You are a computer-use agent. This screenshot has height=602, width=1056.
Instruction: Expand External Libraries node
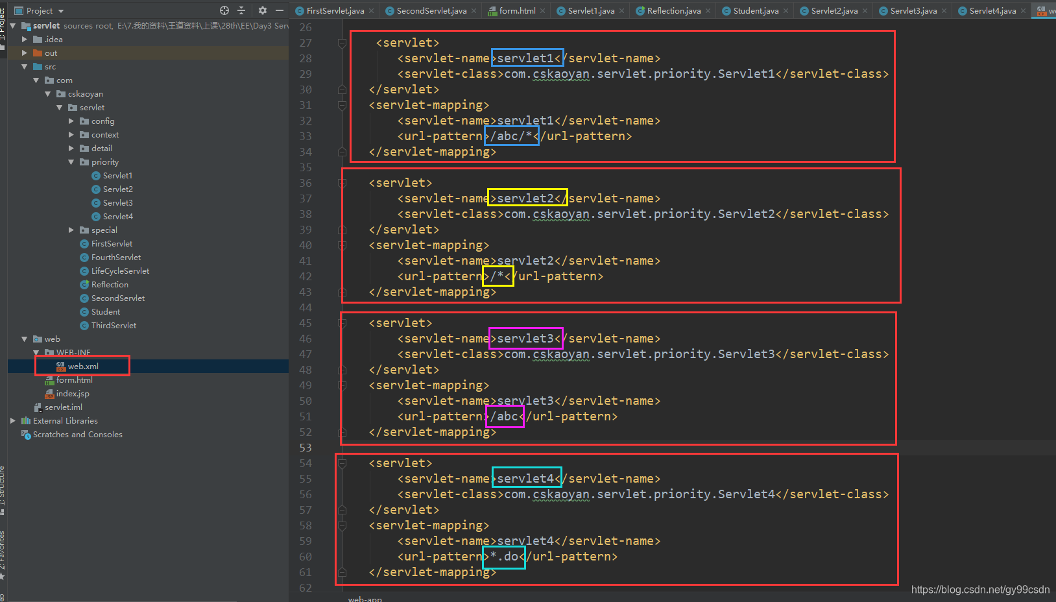click(x=13, y=421)
